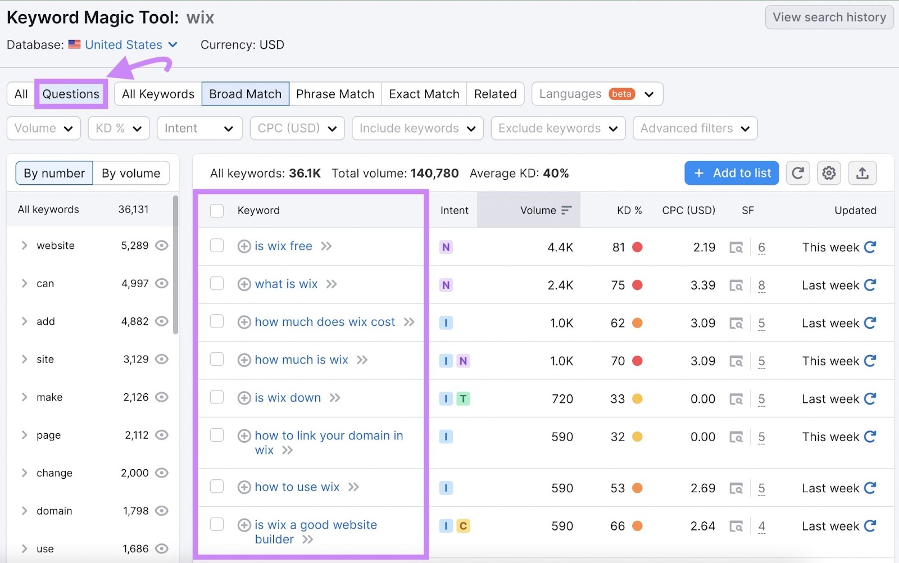Add 'how much does wix cost' via plus icon
The width and height of the screenshot is (899, 563).
(244, 322)
